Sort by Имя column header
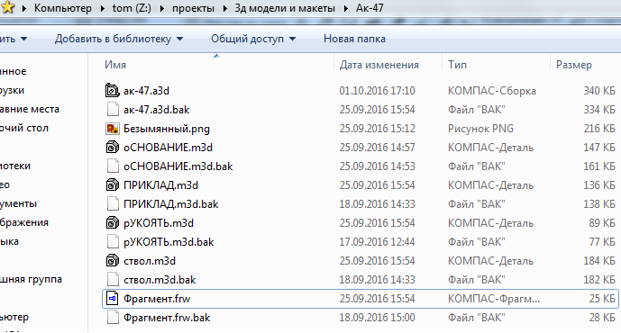This screenshot has width=621, height=333. 115,65
